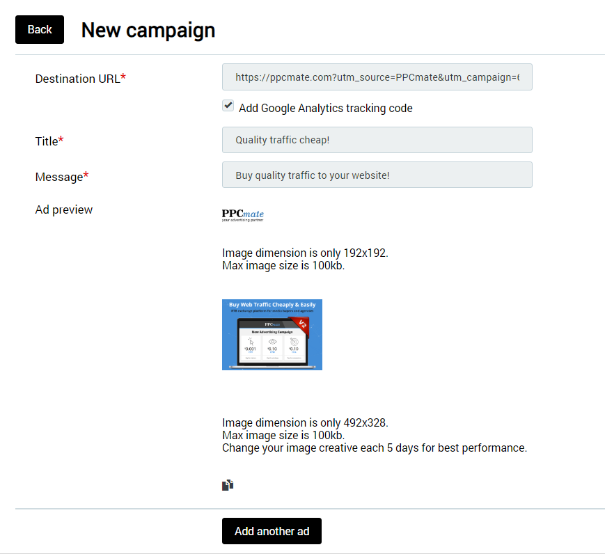Click the Buy Web Traffic banner thumbnail
Image resolution: width=605 pixels, height=554 pixels.
[272, 335]
